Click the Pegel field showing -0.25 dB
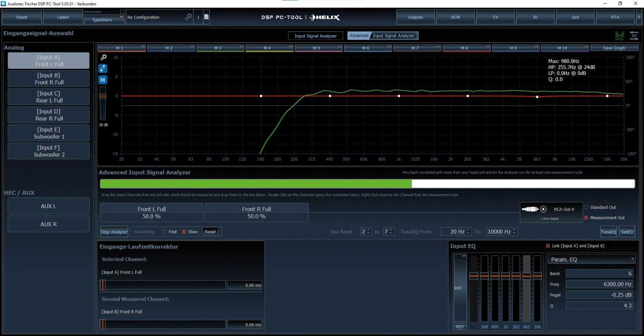 600,295
